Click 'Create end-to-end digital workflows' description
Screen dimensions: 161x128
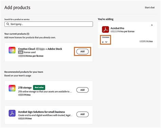45,115
